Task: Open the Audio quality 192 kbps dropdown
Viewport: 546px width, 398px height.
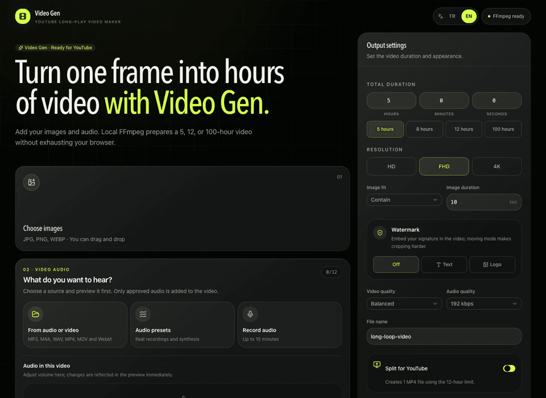Action: [x=483, y=304]
